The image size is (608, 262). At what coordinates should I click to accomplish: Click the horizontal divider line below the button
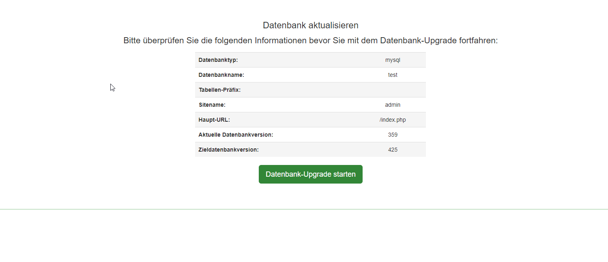pyautogui.click(x=304, y=209)
